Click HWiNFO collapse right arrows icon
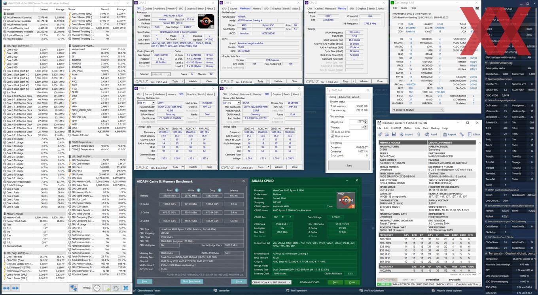 click(x=15, y=288)
